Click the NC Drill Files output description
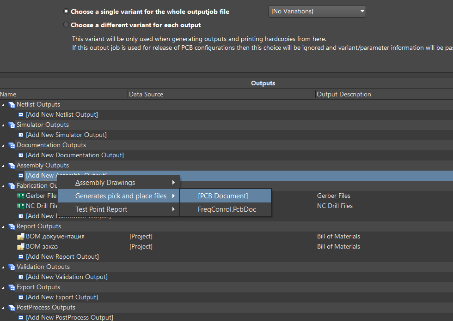This screenshot has height=321, width=453. click(335, 206)
